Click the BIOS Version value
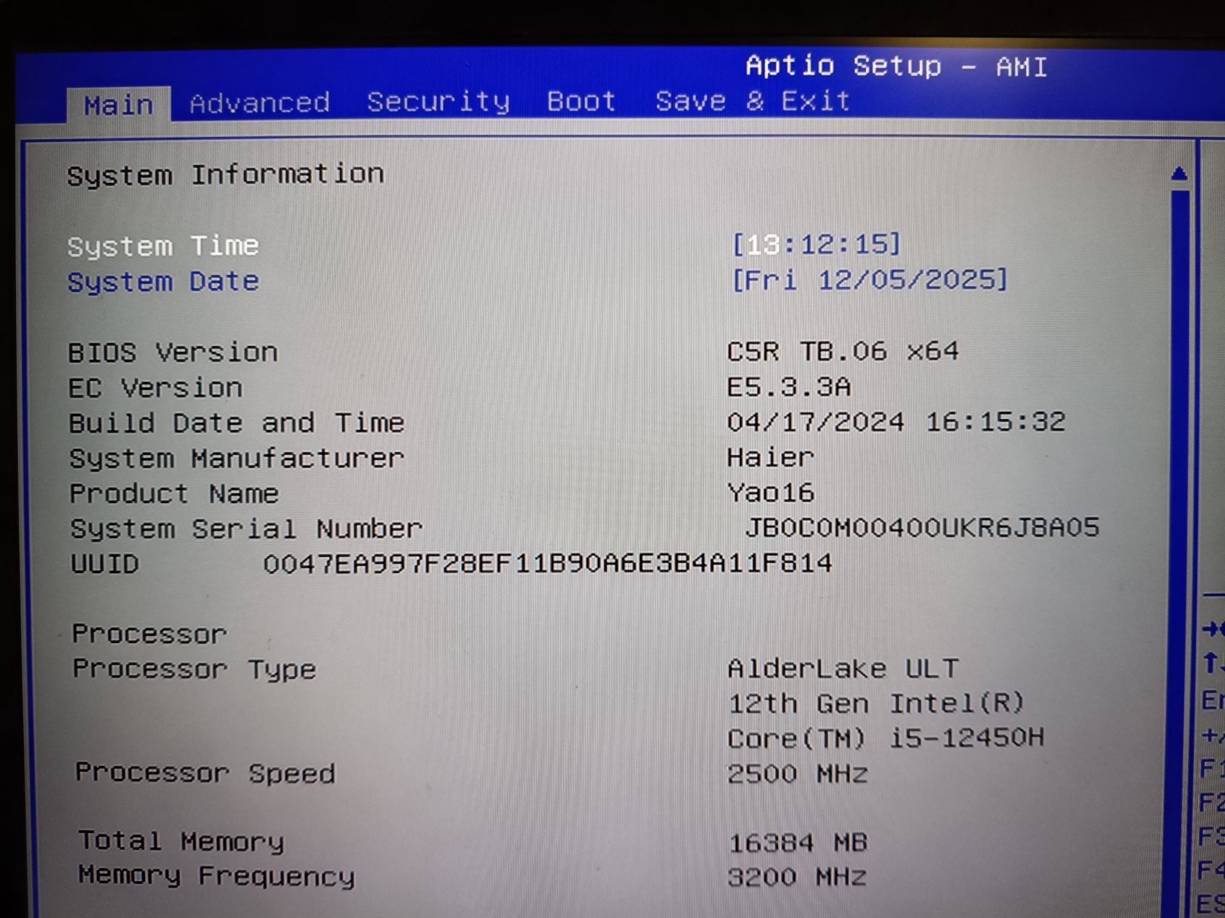 [842, 351]
